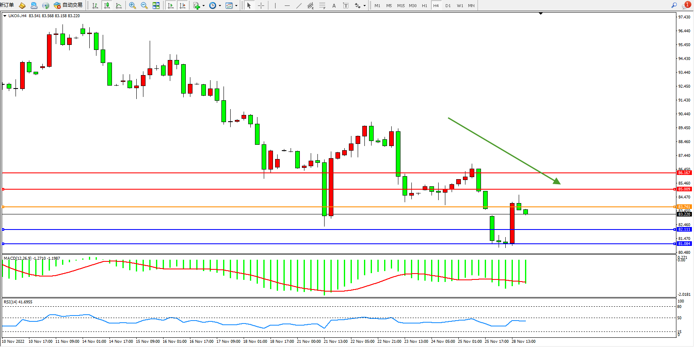
Task: Open the indicators list dropdown arrow
Action: click(x=204, y=6)
